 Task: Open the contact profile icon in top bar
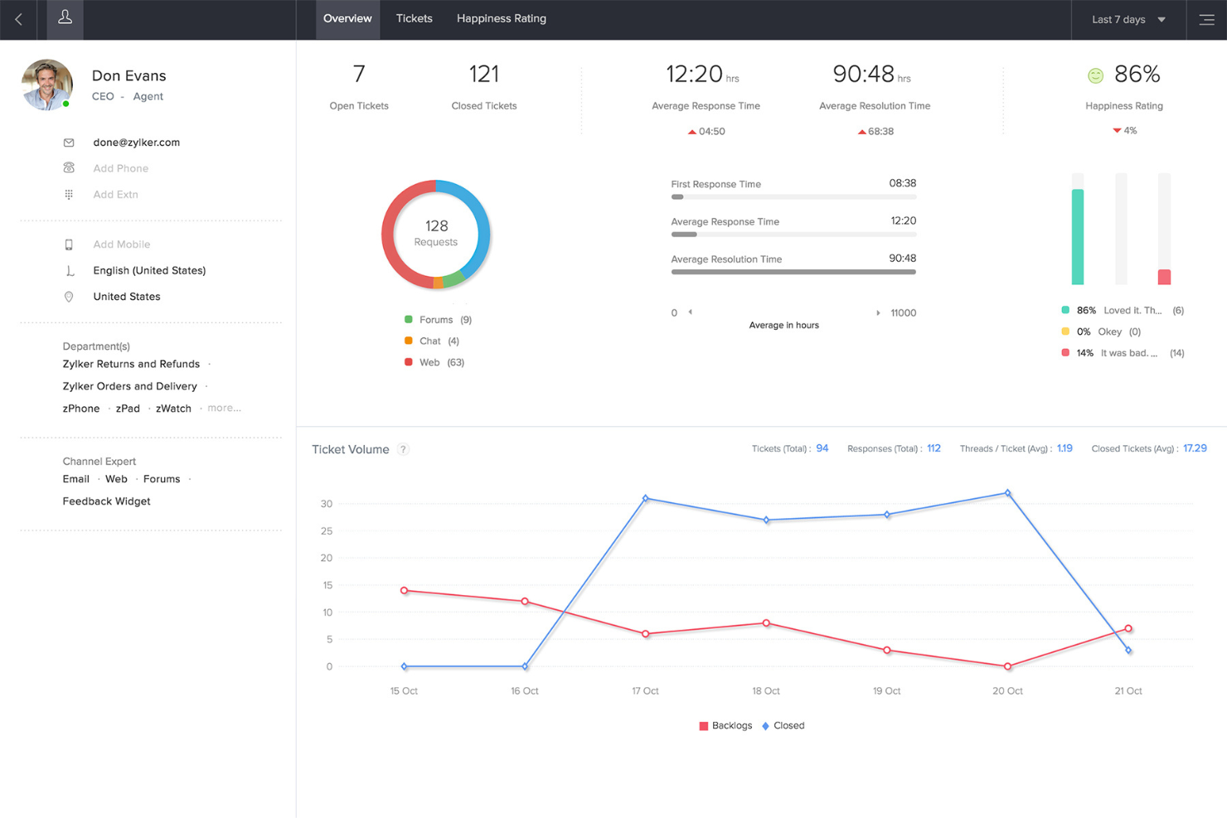pos(64,19)
